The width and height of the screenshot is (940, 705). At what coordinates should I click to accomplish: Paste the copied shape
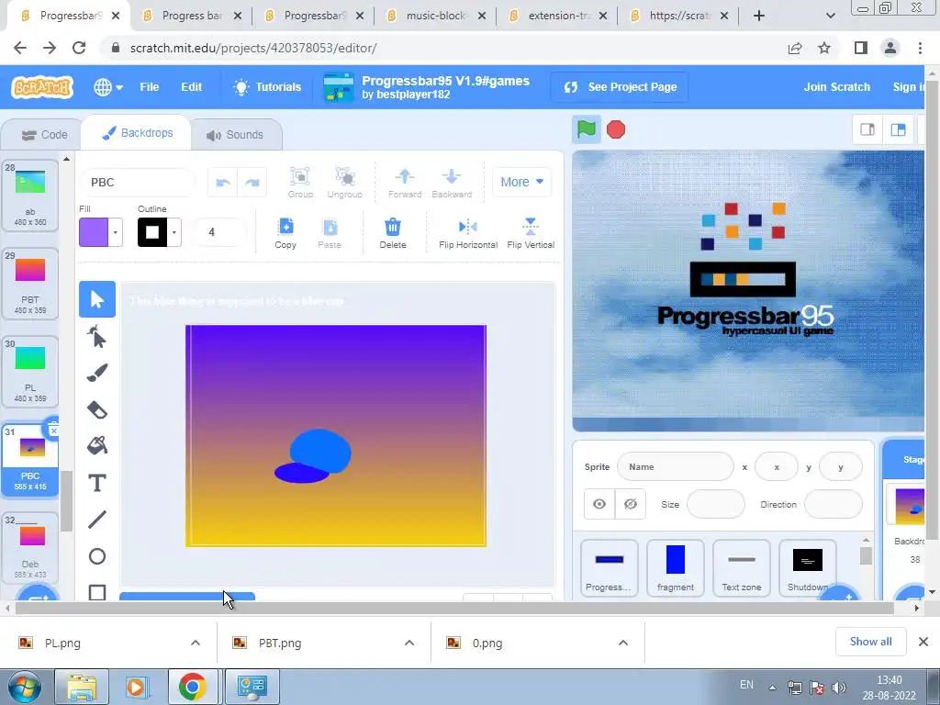[330, 233]
